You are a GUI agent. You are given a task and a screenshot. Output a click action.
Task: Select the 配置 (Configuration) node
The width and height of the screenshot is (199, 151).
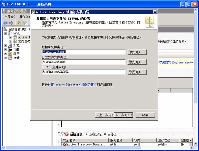coord(16,54)
